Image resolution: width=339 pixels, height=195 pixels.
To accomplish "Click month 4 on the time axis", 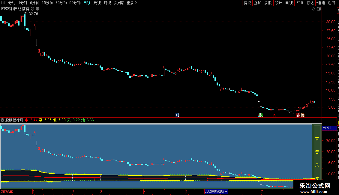I will pos(145,191).
